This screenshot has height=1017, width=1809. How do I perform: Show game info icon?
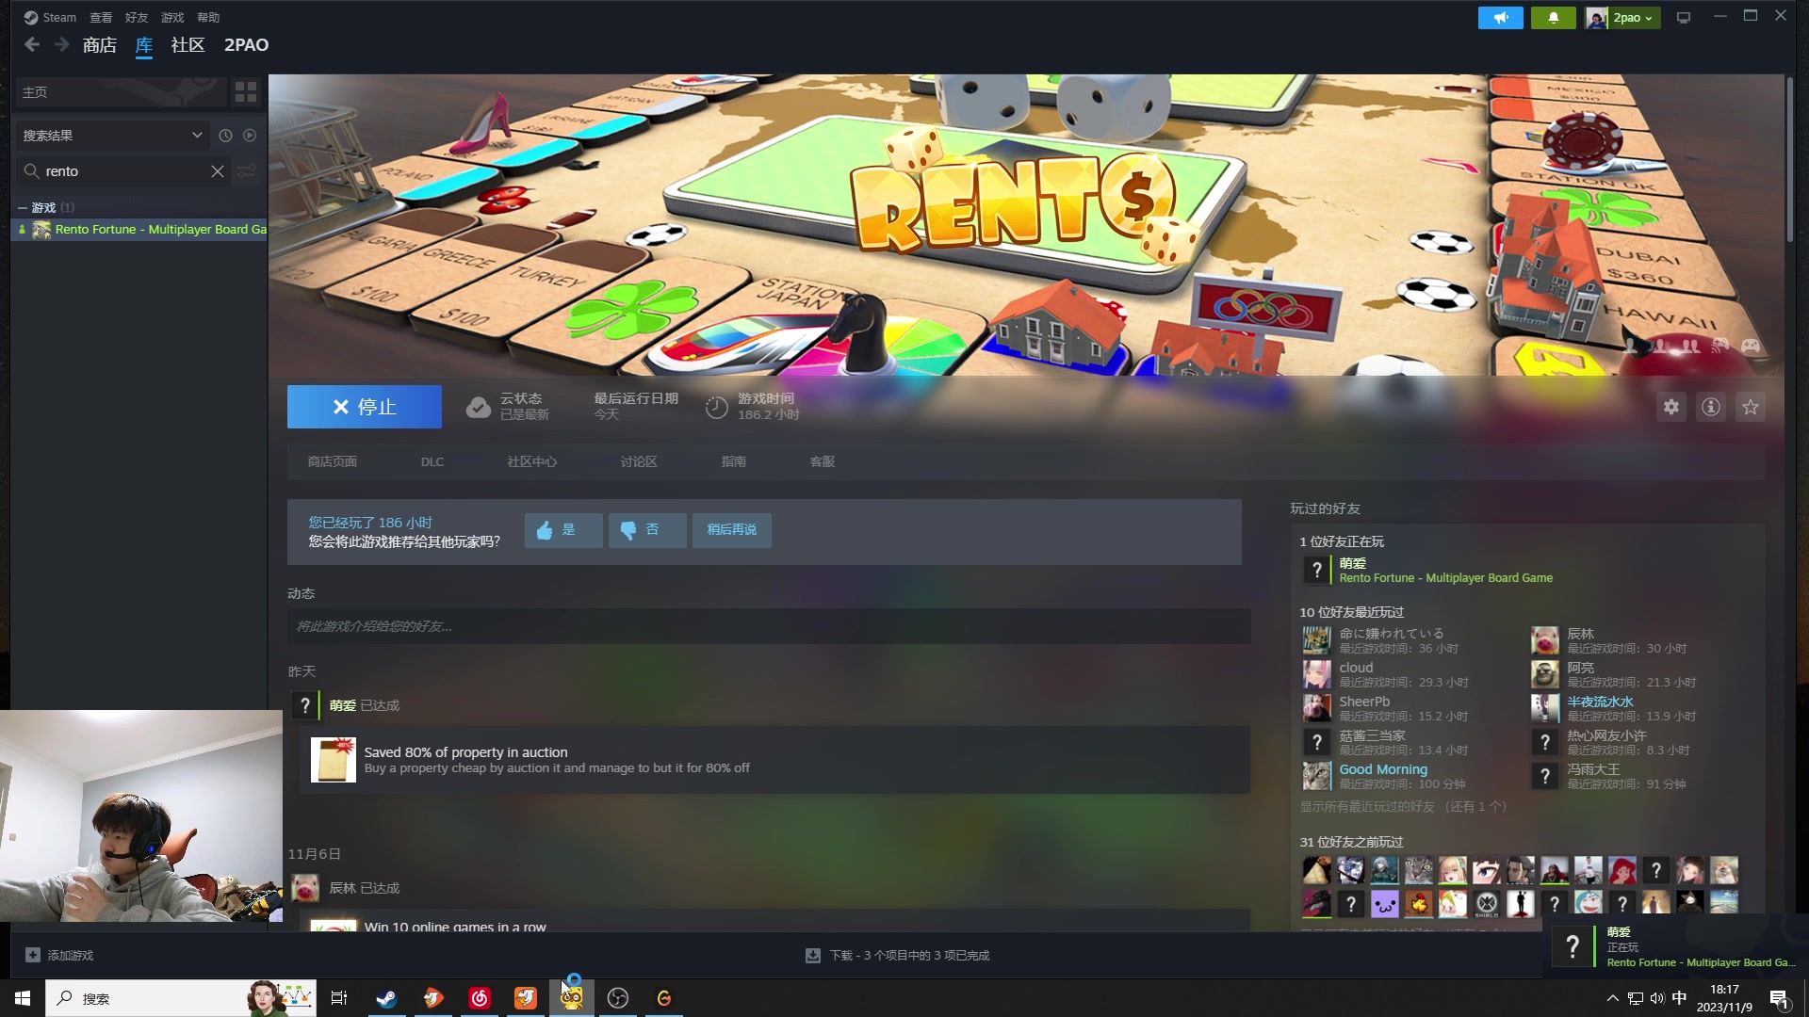pos(1711,407)
